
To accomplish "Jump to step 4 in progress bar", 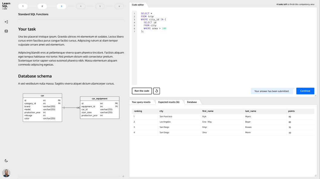I will pyautogui.click(x=81, y=6).
